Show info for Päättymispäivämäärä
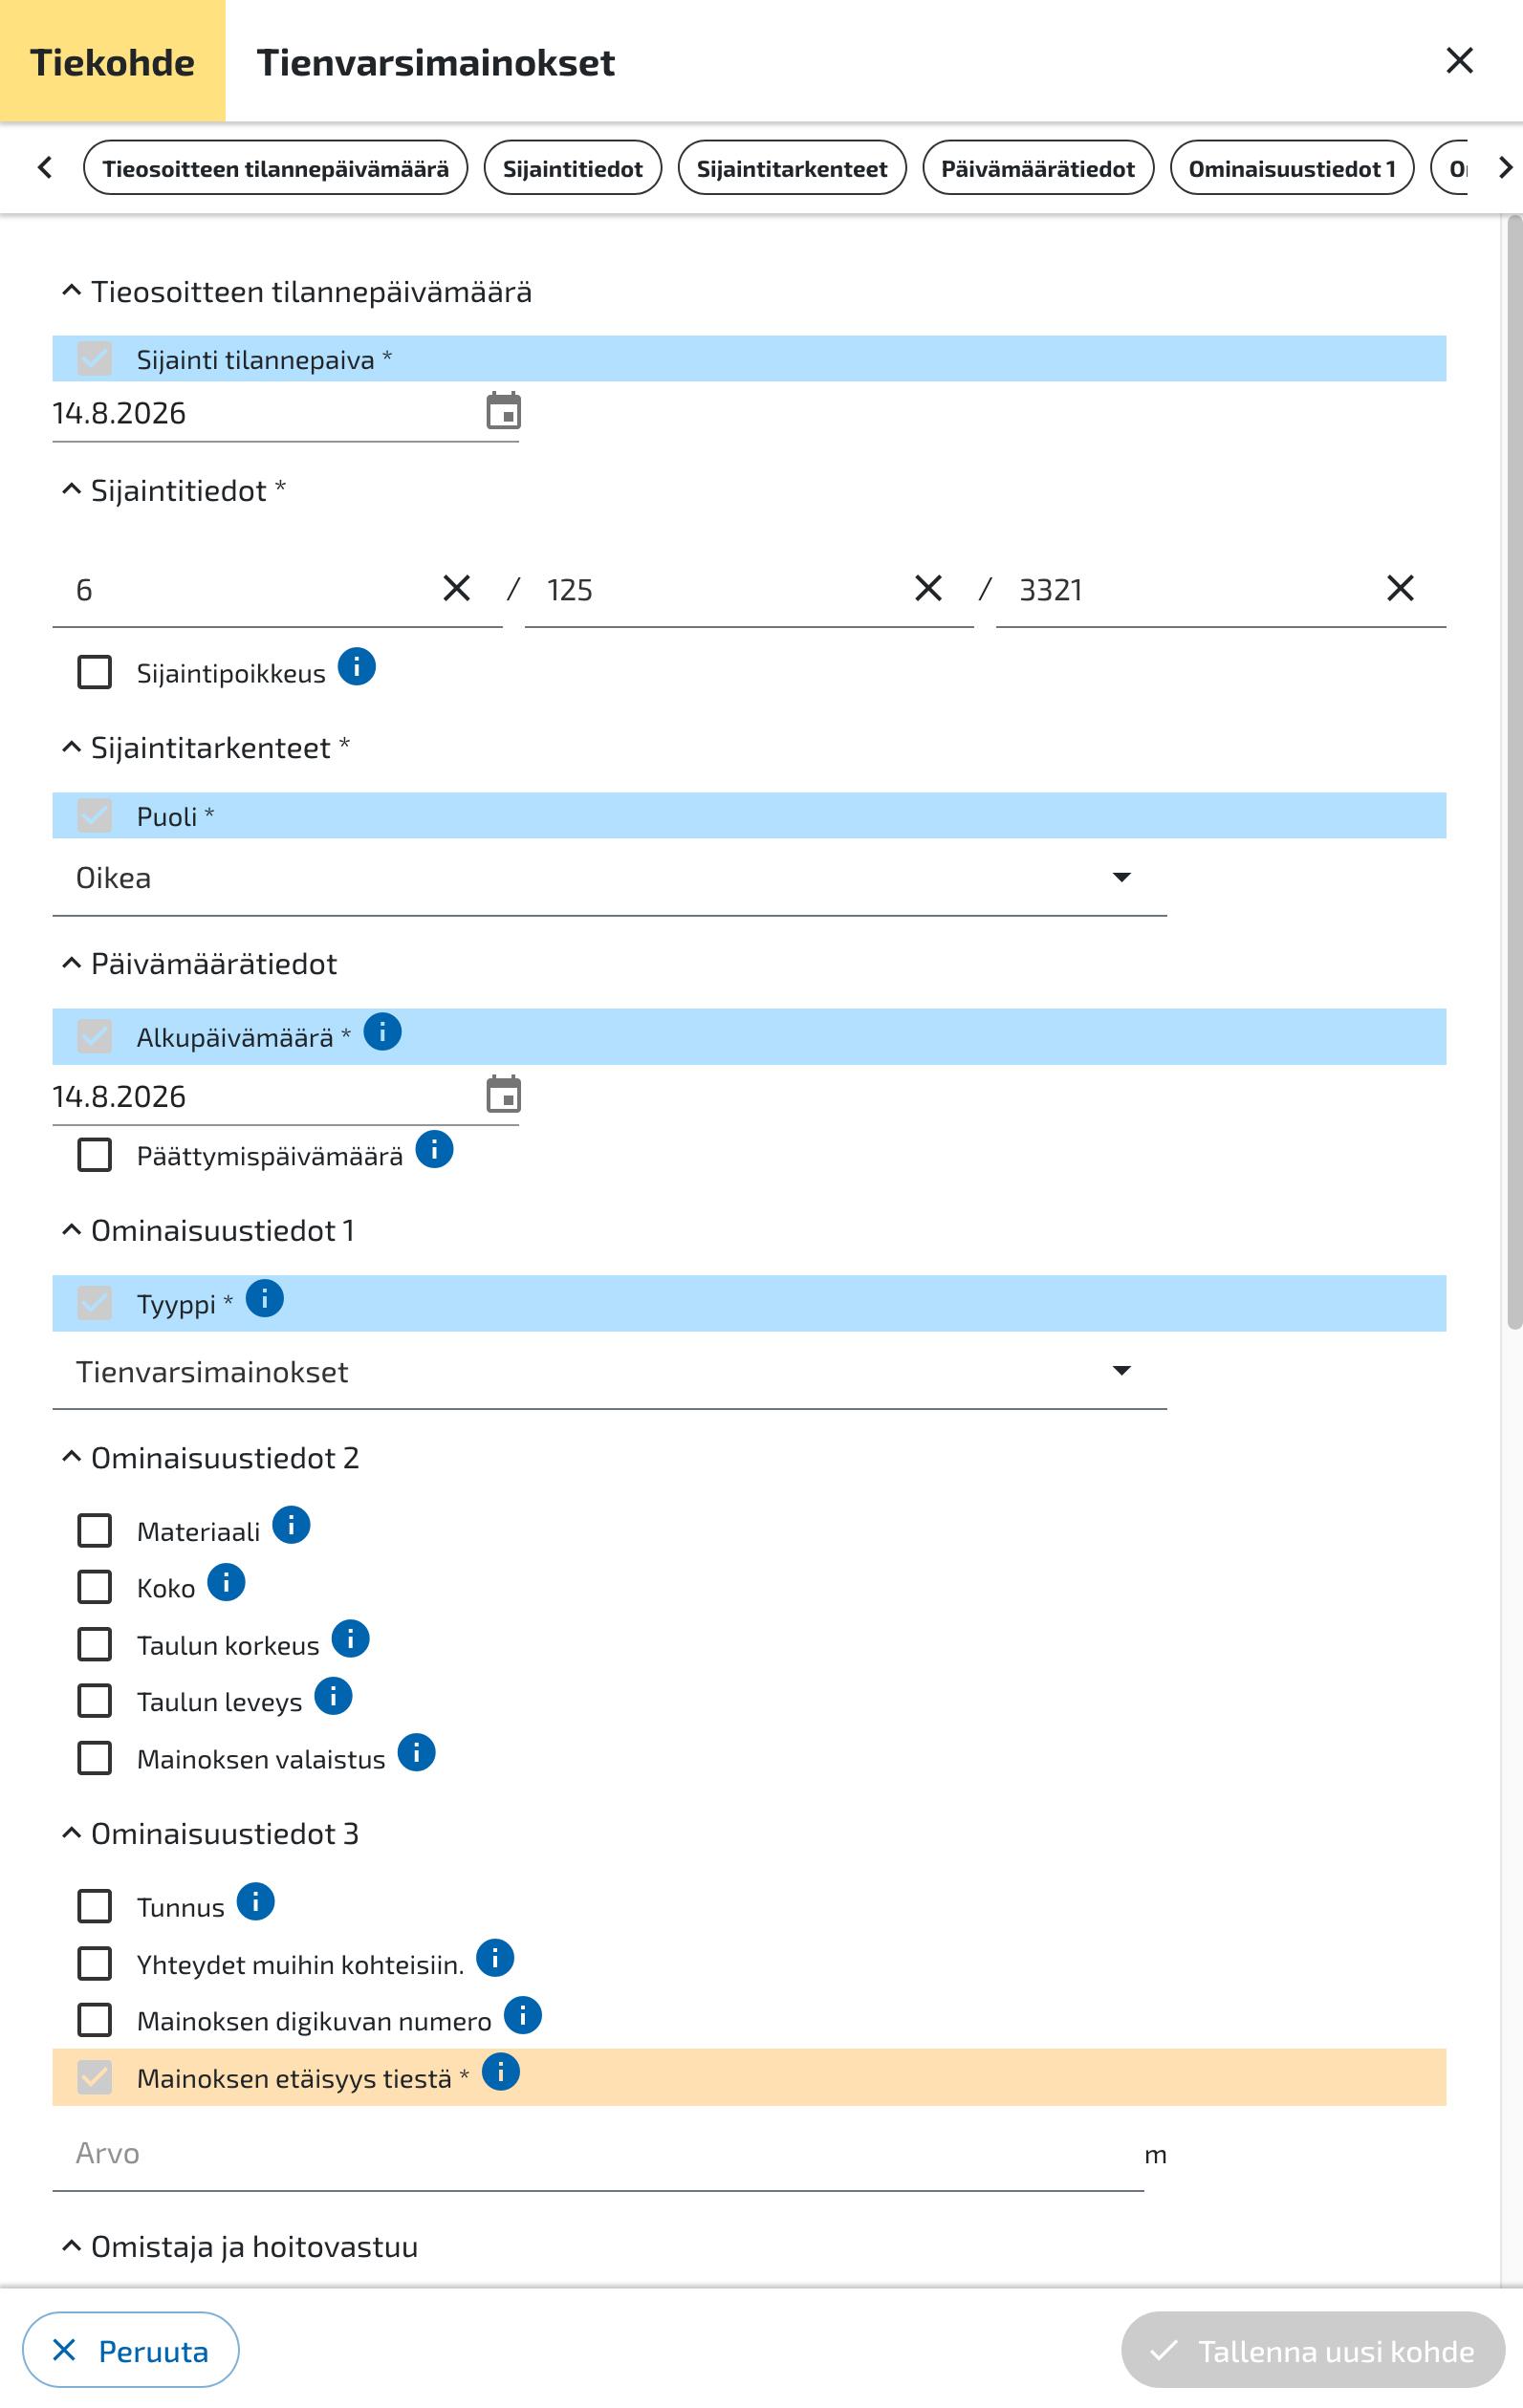 pos(435,1150)
